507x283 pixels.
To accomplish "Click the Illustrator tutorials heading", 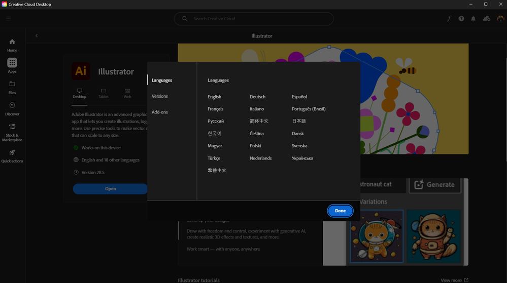I will pyautogui.click(x=198, y=280).
